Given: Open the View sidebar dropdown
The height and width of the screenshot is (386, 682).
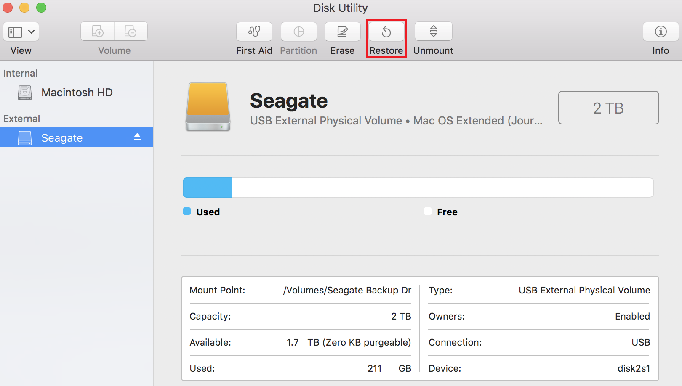Looking at the screenshot, I should (21, 32).
